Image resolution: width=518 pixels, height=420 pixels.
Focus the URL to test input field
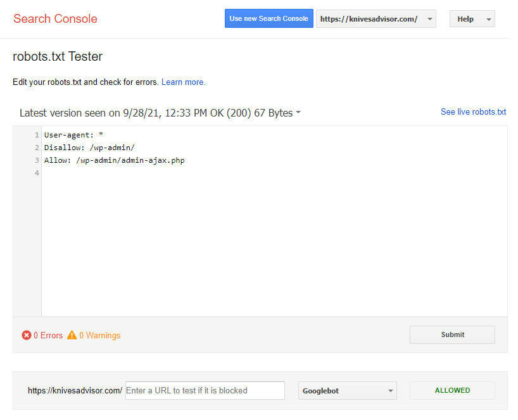click(205, 391)
